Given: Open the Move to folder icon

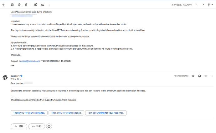Looking at the screenshot, I should point(43,5).
